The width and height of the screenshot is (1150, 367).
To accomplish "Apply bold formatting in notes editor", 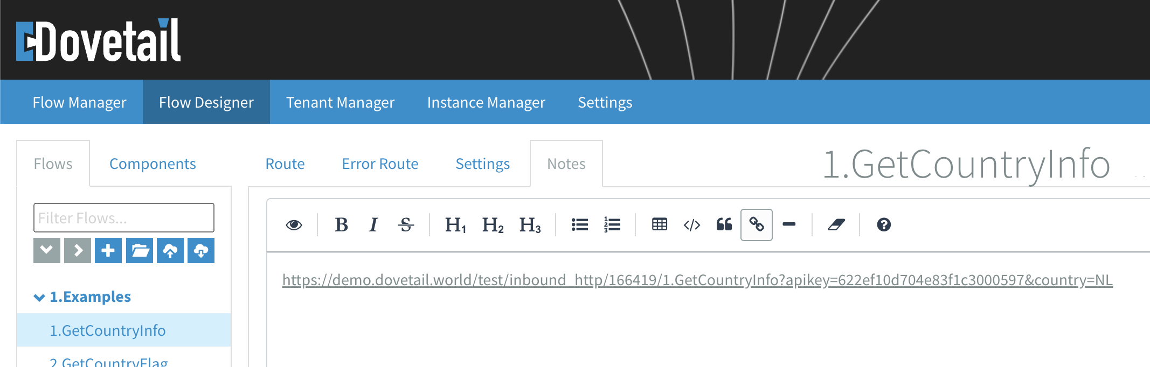I will [341, 225].
